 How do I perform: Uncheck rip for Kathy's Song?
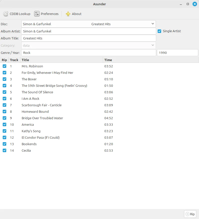pos(4,131)
